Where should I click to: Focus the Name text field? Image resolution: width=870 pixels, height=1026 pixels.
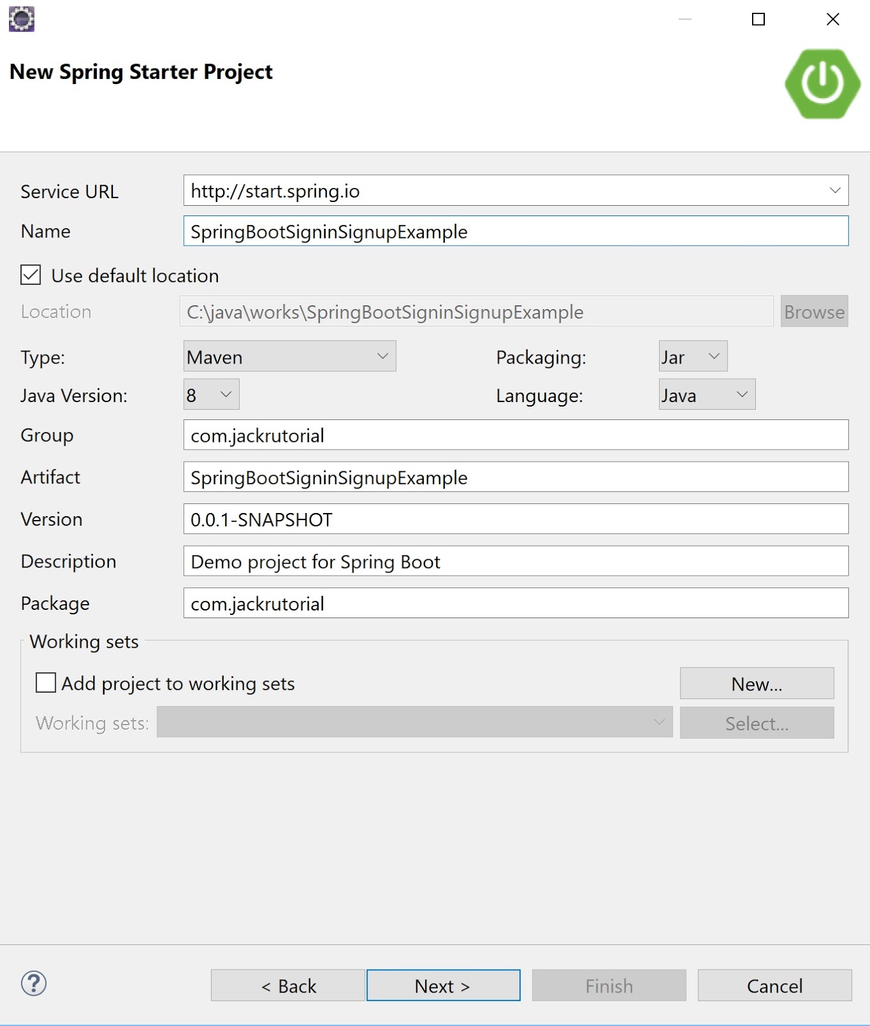[515, 231]
